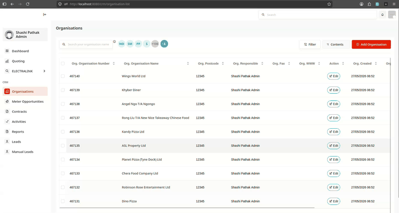The height and width of the screenshot is (213, 399).
Task: Check the box for Angel Ngo T/A Ngongo
Action: [x=63, y=104]
